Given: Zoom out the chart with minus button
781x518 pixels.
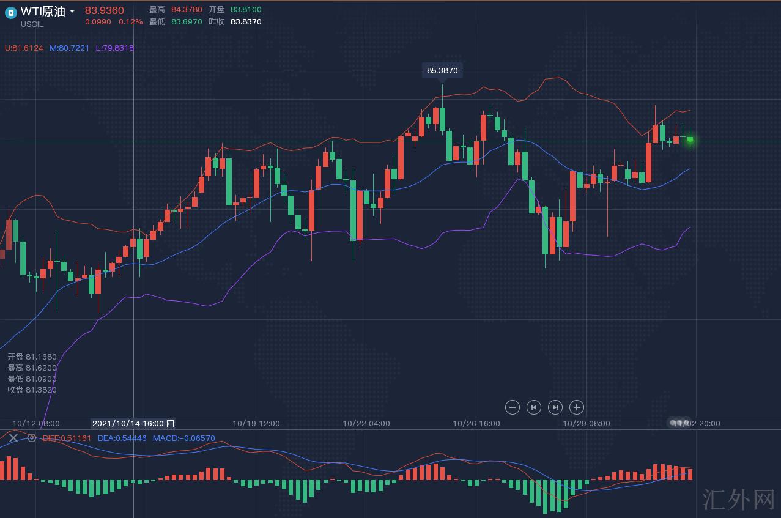Looking at the screenshot, I should coord(513,407).
